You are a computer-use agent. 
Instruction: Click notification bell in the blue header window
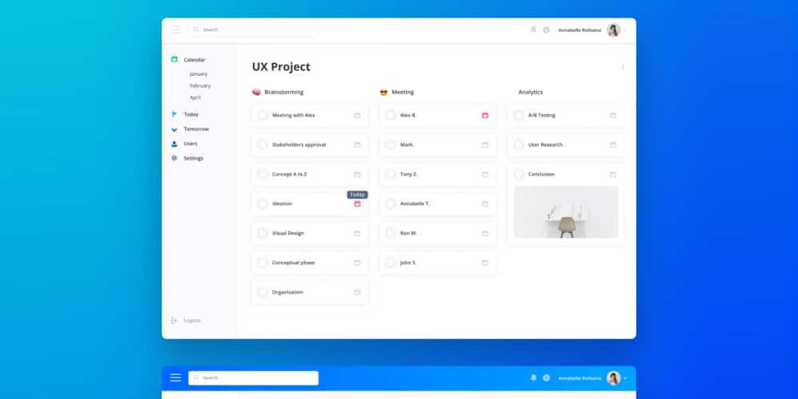[533, 377]
